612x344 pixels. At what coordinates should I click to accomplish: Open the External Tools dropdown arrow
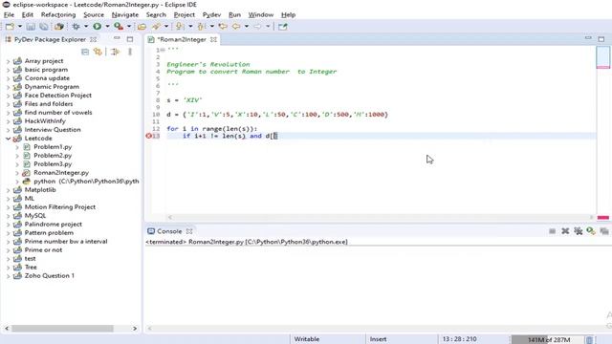click(129, 27)
